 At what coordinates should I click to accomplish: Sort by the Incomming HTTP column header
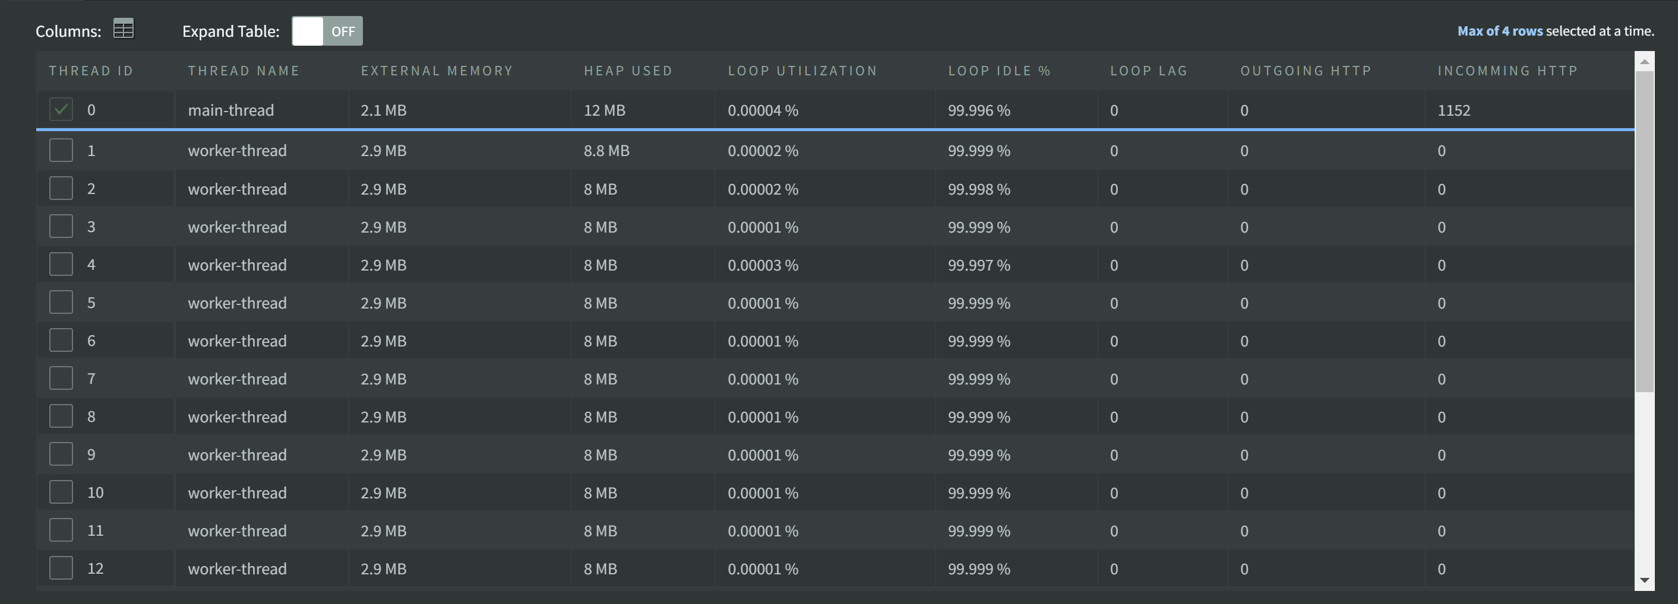1508,70
